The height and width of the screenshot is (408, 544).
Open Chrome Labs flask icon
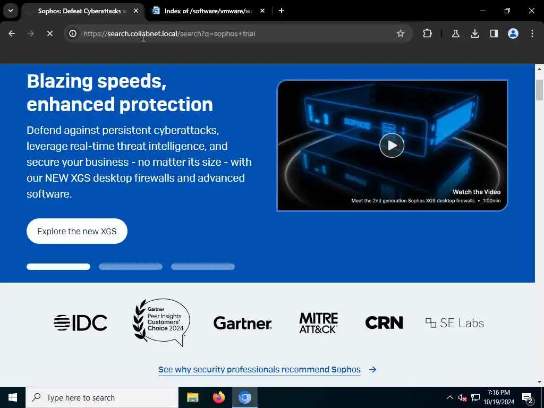(455, 33)
